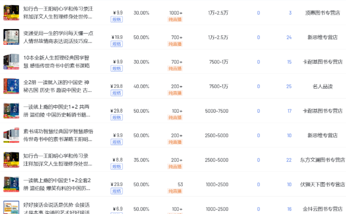Image resolution: width=346 pixels, height=214 pixels.
Task: Open thumbnail of 一读就上瘾的中国史1+2 共两册
Action: click(11, 111)
